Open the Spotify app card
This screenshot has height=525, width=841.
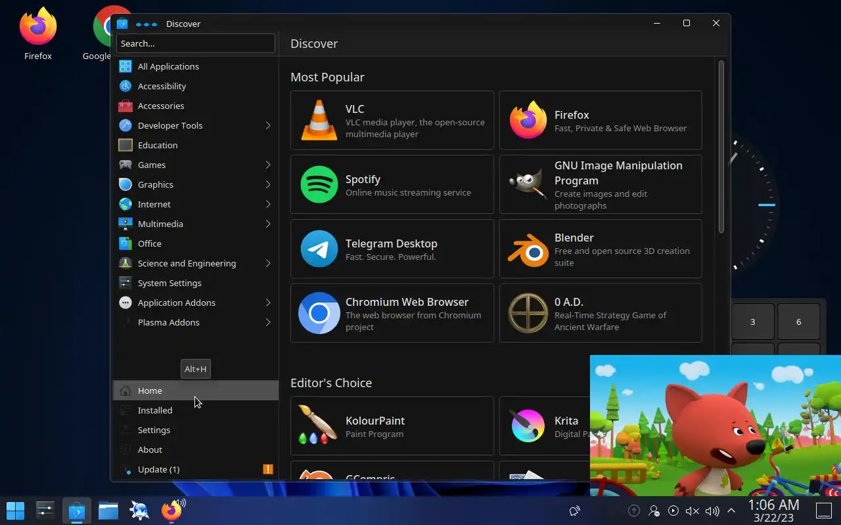392,184
